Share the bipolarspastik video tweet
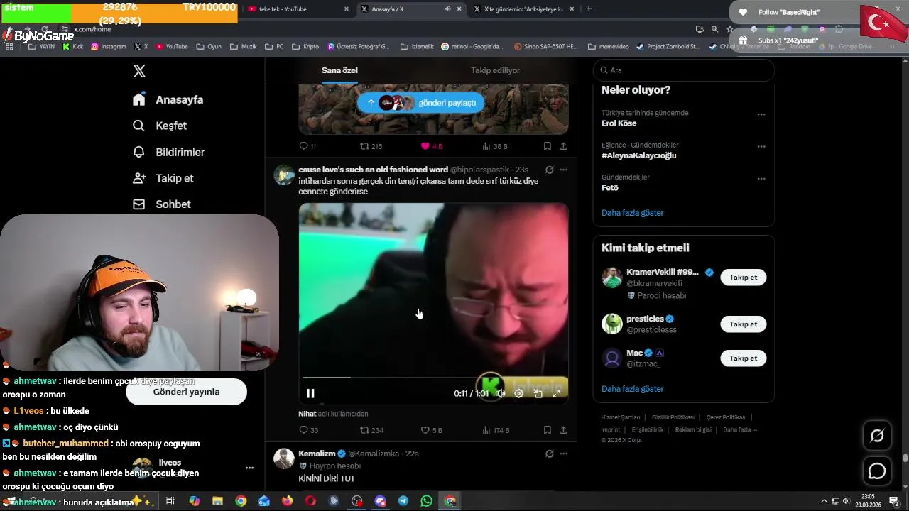Viewport: 909px width, 511px height. point(563,430)
